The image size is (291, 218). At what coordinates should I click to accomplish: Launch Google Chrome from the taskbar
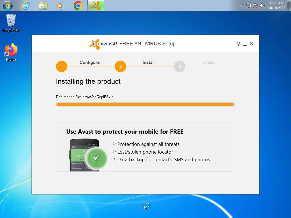coord(78,6)
